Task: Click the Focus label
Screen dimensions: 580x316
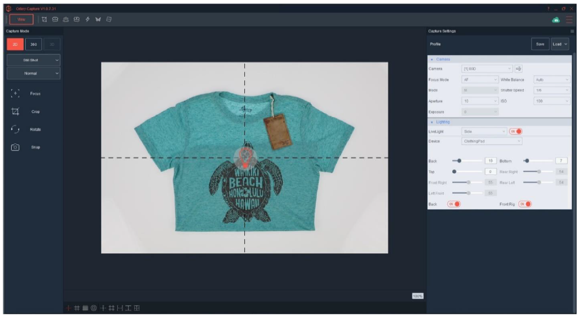Action: (35, 94)
